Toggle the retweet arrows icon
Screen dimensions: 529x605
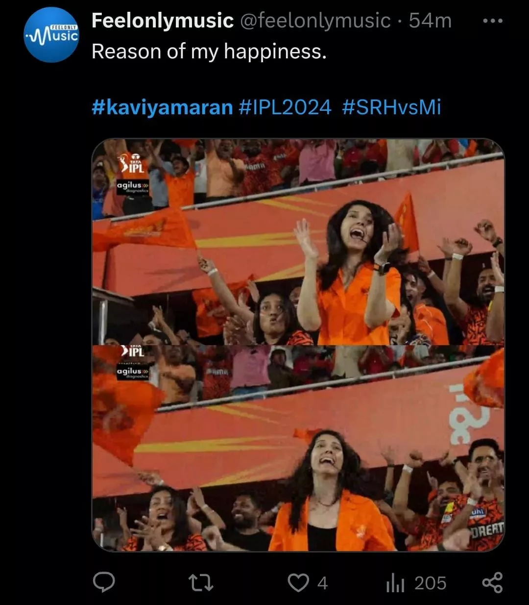click(x=201, y=583)
